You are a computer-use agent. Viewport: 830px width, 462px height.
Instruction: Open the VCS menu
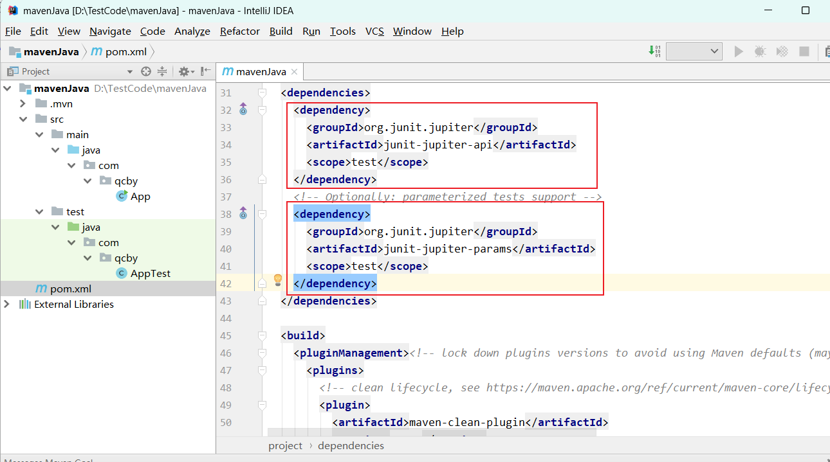pyautogui.click(x=374, y=31)
